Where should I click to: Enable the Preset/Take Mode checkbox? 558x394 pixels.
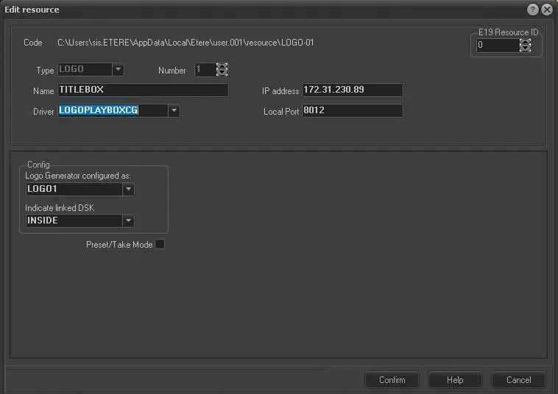pos(160,245)
